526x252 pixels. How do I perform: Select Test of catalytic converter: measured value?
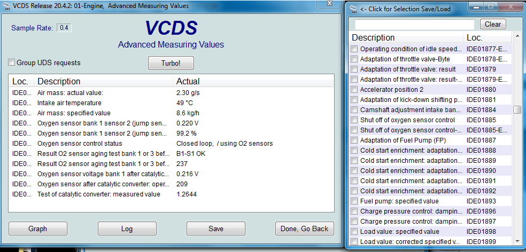coord(171,194)
